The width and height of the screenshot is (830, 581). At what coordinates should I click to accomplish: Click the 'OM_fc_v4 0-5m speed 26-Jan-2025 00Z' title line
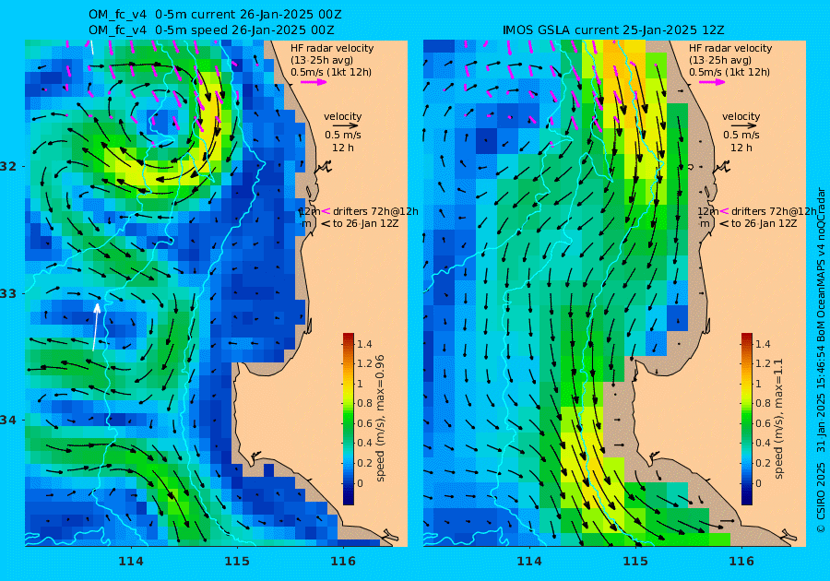coord(211,30)
